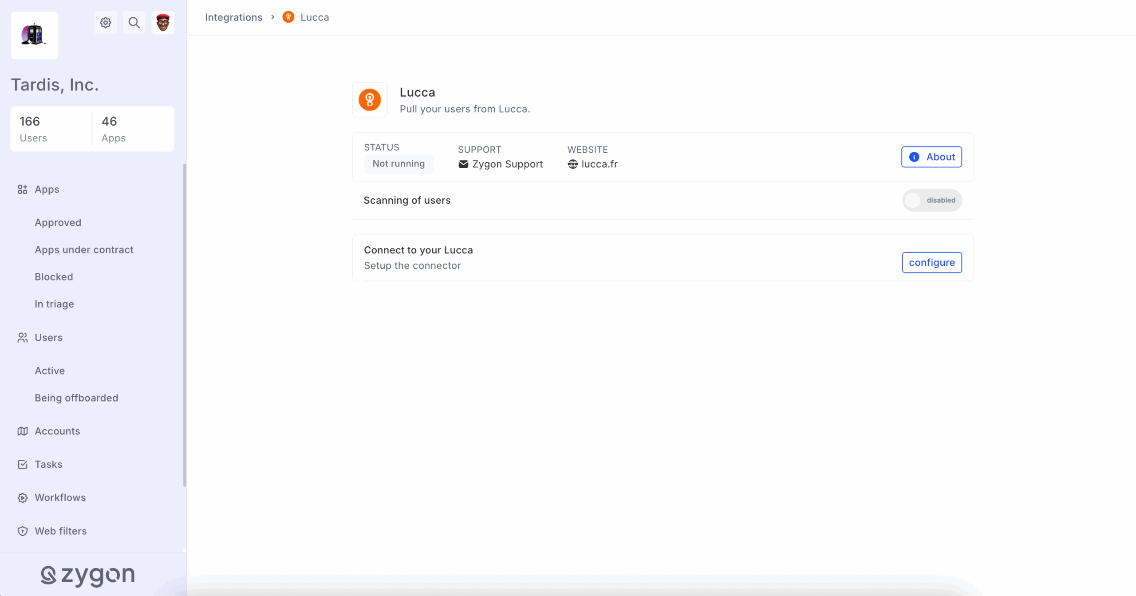Click the info icon in About button

tap(914, 157)
